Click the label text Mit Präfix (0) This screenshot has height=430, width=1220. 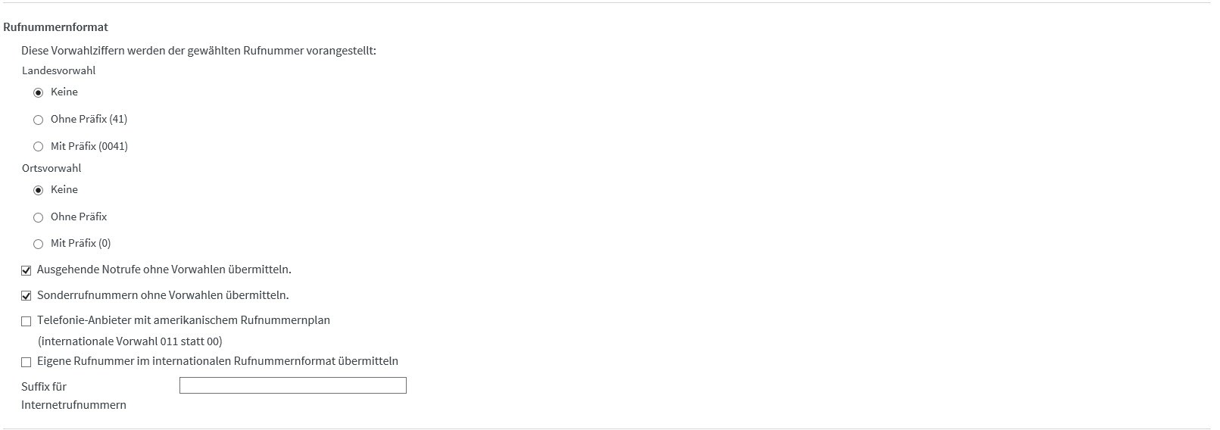80,243
